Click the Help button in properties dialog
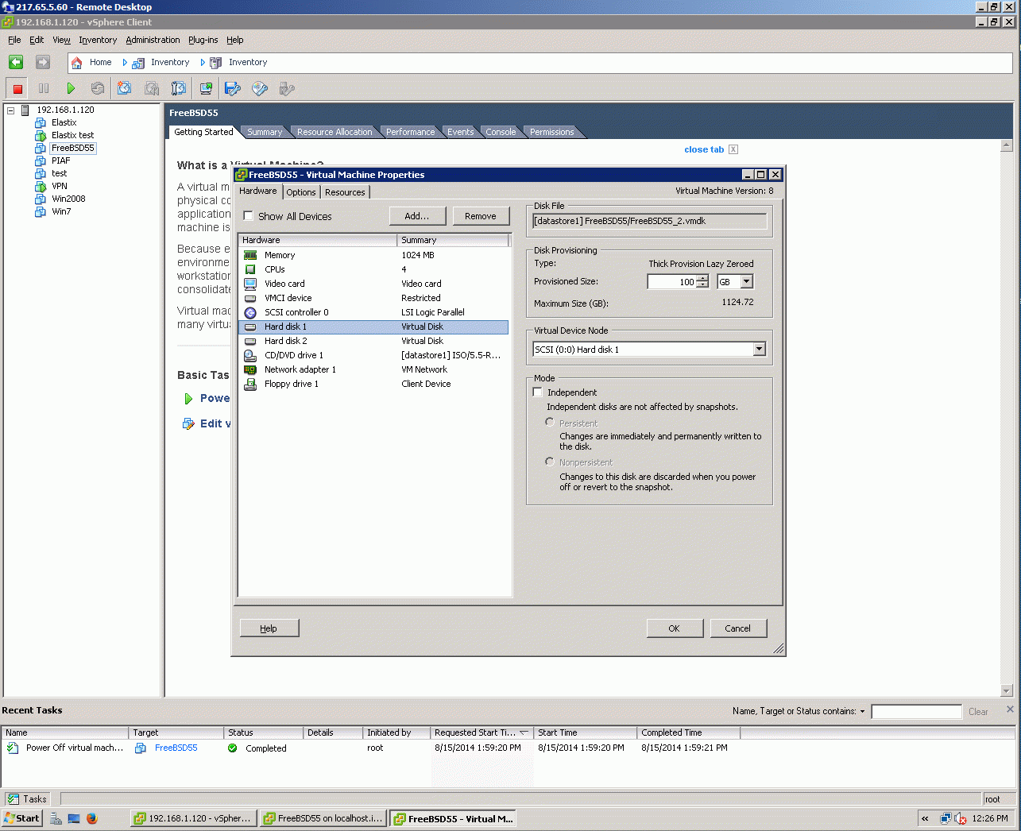The width and height of the screenshot is (1021, 831). pos(269,628)
